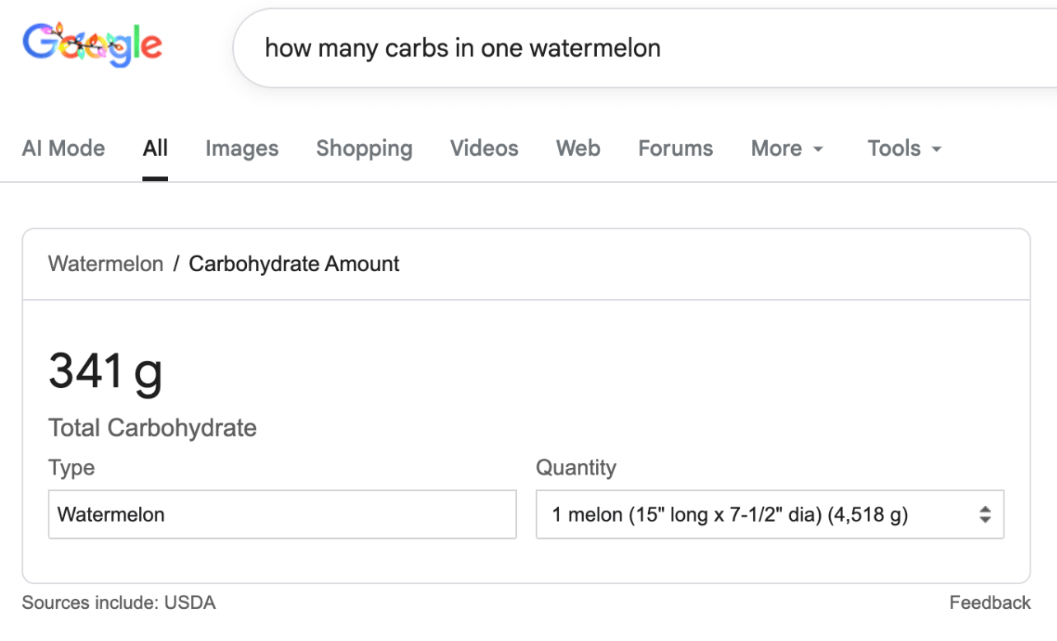Show the Videos results tab

pyautogui.click(x=484, y=148)
